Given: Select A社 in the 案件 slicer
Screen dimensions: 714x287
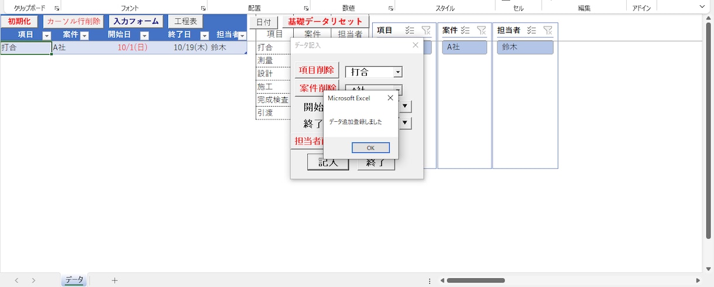Looking at the screenshot, I should tap(465, 47).
